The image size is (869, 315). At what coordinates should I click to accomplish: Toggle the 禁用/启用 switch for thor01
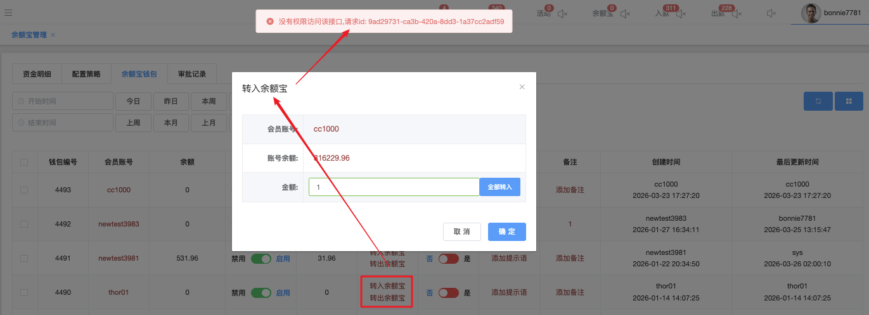click(261, 293)
